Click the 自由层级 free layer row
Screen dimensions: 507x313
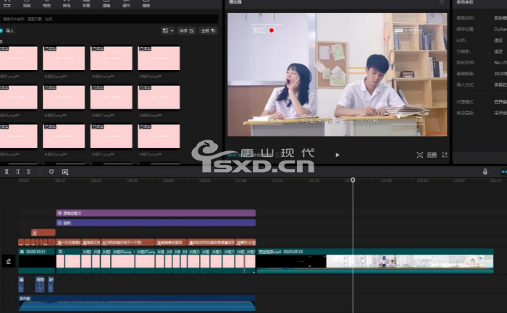tap(482, 113)
